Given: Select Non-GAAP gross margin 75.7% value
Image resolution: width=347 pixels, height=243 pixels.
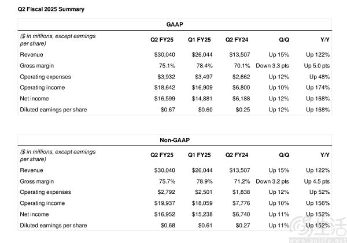Looking at the screenshot, I should pos(167,181).
